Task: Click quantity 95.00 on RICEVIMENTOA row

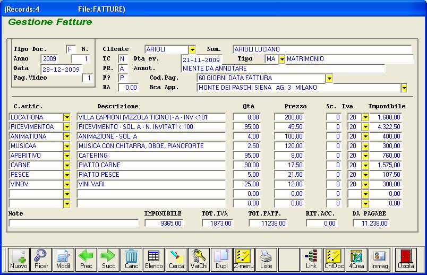Action: (247, 127)
